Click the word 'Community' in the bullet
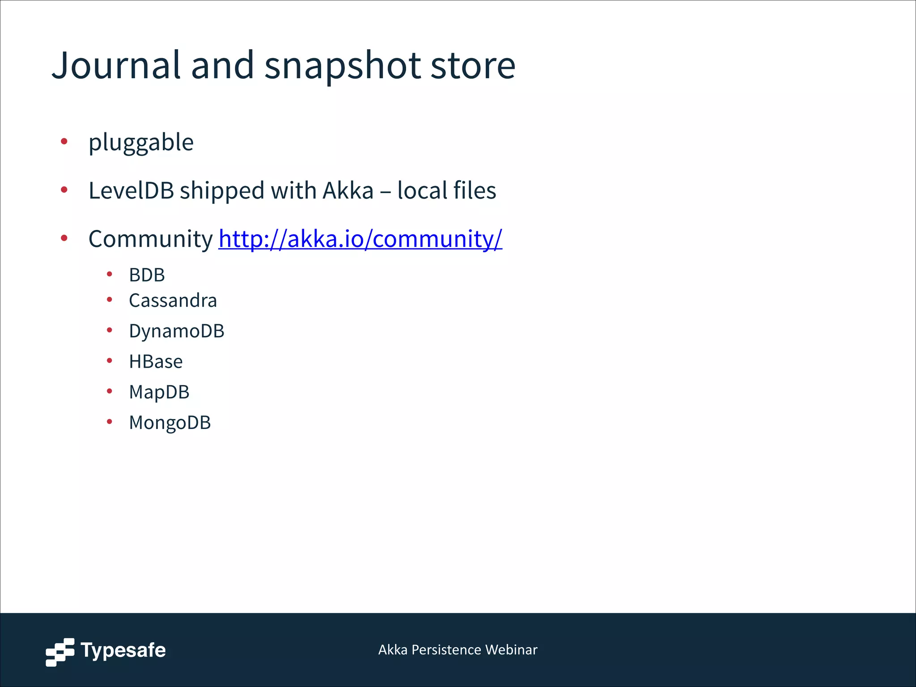The width and height of the screenshot is (916, 687). pyautogui.click(x=151, y=239)
